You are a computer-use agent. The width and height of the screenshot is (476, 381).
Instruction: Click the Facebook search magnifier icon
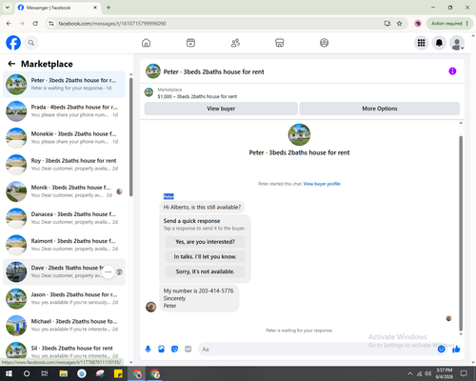click(31, 43)
